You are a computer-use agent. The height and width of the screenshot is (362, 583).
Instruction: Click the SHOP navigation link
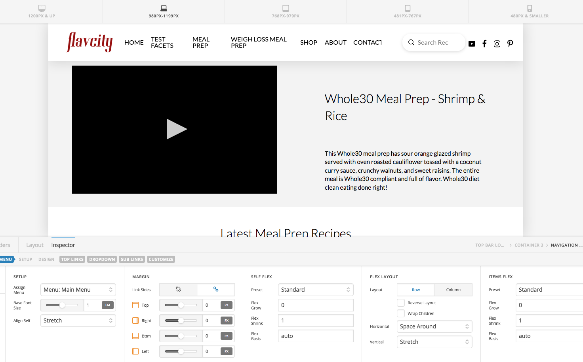309,42
